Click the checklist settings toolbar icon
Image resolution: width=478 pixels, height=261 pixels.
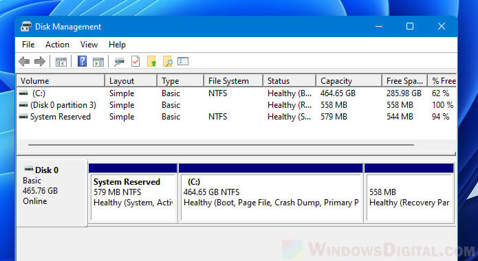click(183, 61)
